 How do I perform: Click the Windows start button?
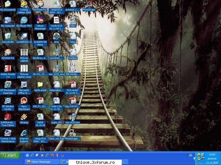coord(10,155)
